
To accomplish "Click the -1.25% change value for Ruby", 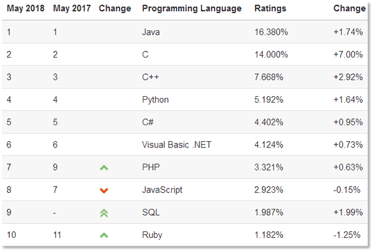I will pos(348,235).
